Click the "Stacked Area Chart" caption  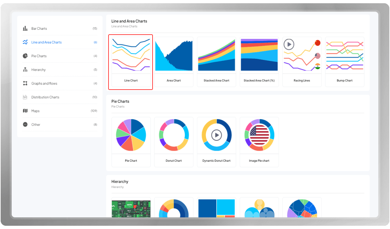(x=216, y=81)
